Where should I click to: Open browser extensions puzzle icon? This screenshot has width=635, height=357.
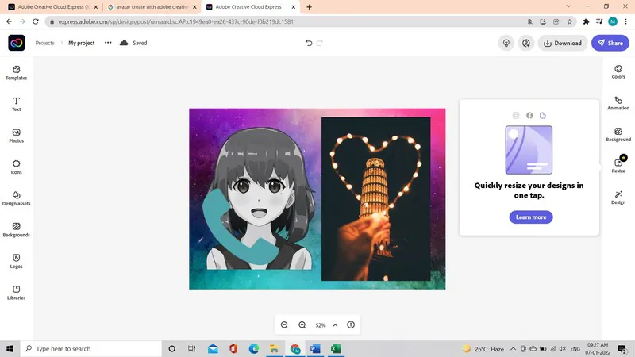point(586,21)
